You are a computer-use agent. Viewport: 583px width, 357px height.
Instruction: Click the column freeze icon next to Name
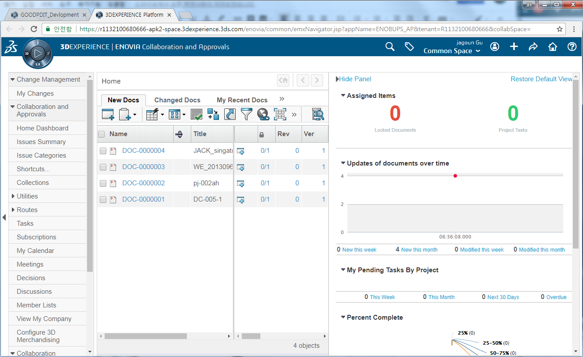tap(179, 134)
